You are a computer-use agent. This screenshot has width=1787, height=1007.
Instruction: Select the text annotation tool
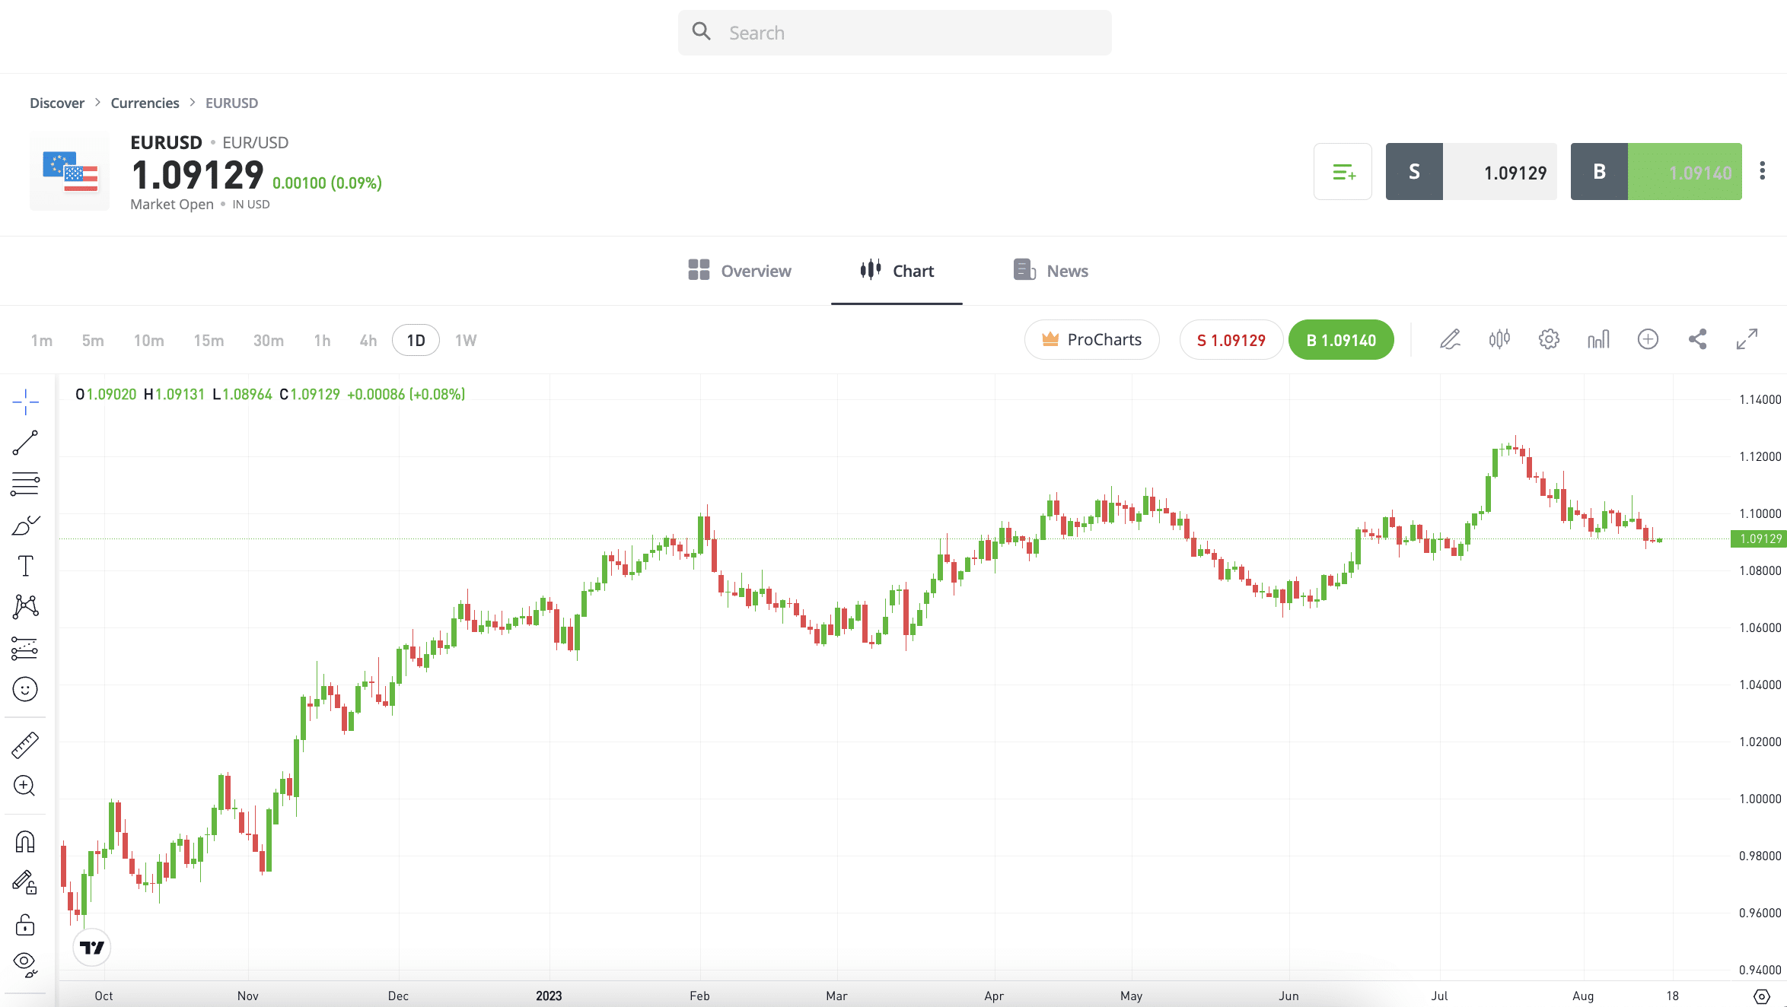tap(25, 566)
